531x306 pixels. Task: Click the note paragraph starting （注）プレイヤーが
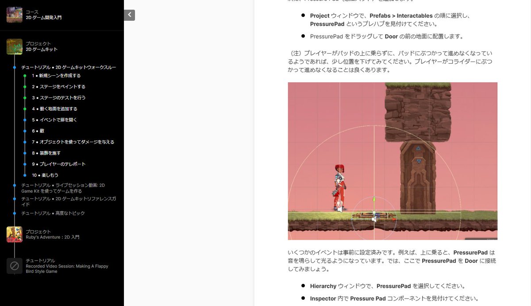pos(390,62)
